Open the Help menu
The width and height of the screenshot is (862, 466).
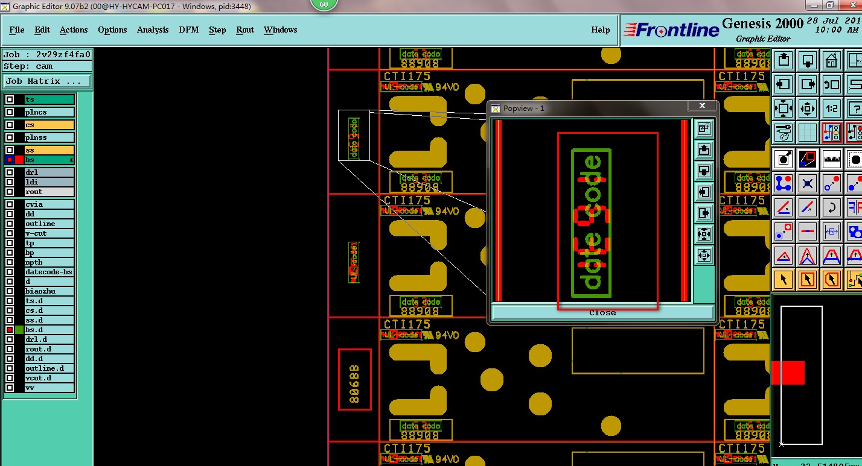601,30
